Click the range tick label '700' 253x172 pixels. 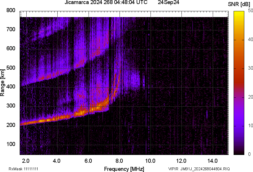[11, 29]
